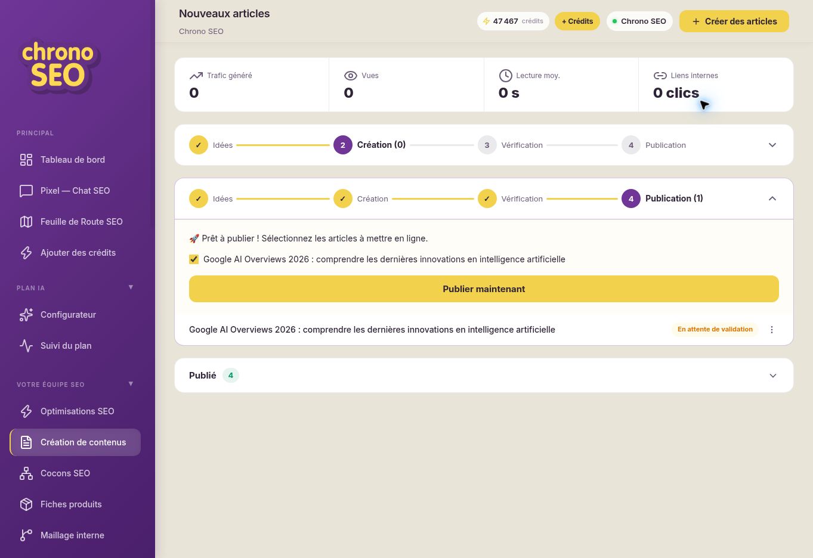Click the Maillage interne branch icon
Viewport: 813px width, 558px height.
(x=26, y=535)
